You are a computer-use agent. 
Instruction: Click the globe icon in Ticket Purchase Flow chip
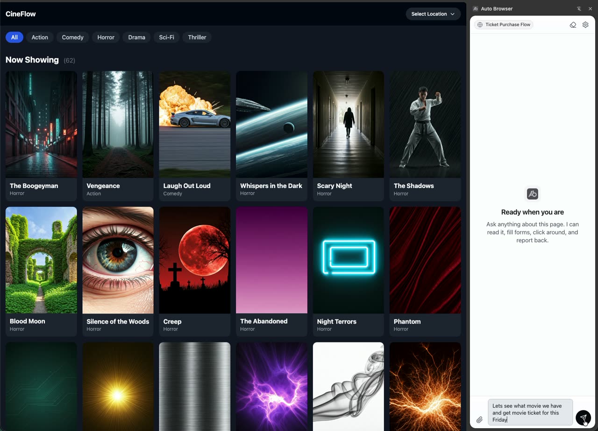click(480, 25)
